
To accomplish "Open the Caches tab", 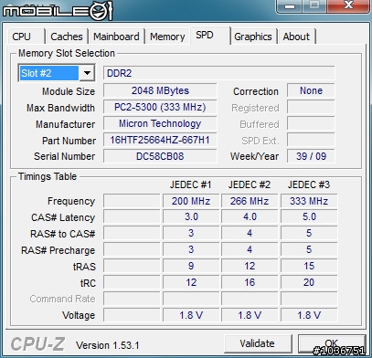I will pyautogui.click(x=67, y=37).
